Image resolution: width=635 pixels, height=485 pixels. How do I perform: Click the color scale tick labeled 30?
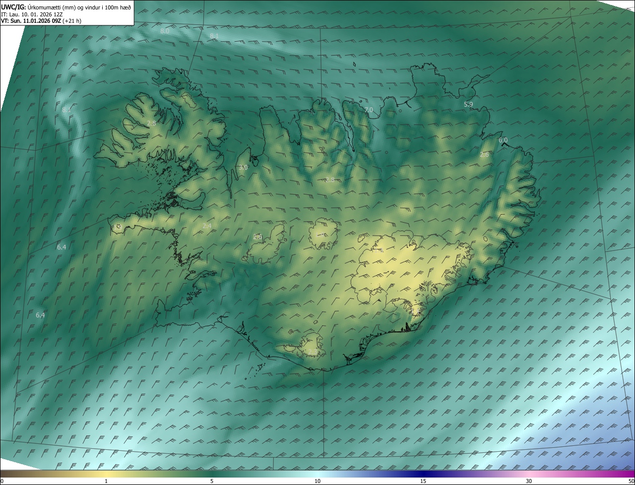click(x=529, y=481)
